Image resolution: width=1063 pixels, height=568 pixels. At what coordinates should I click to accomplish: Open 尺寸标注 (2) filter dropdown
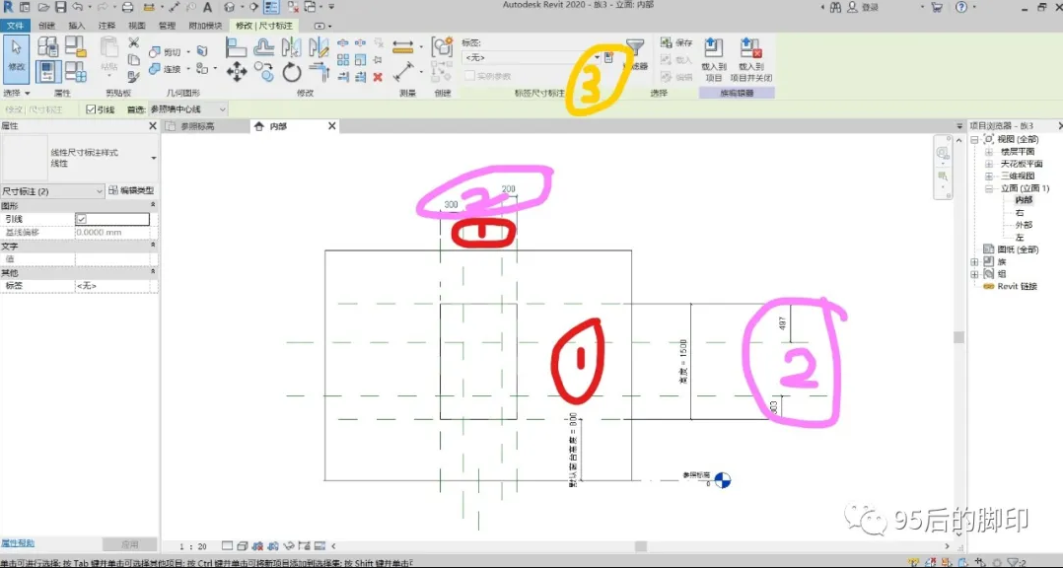coord(52,191)
